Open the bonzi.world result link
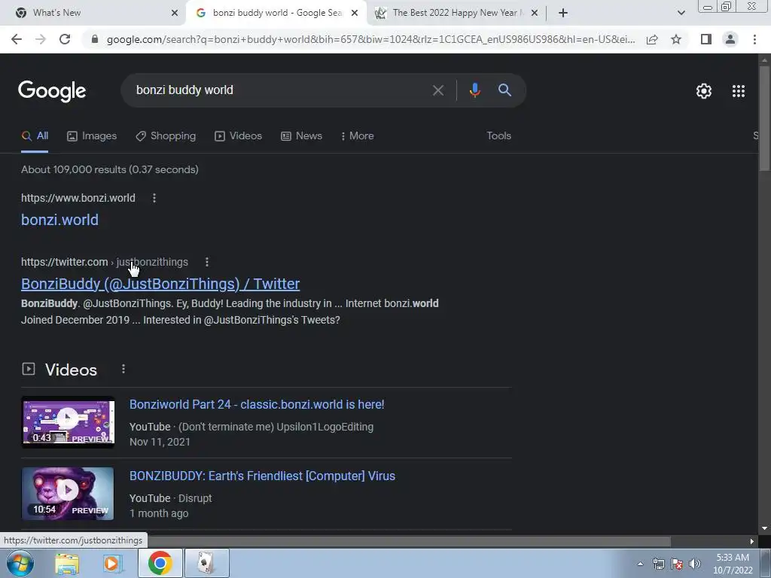771x578 pixels. coord(59,220)
